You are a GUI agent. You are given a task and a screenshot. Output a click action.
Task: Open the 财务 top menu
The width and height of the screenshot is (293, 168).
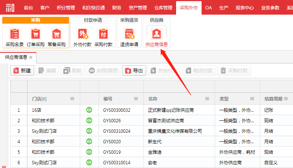(117, 7)
